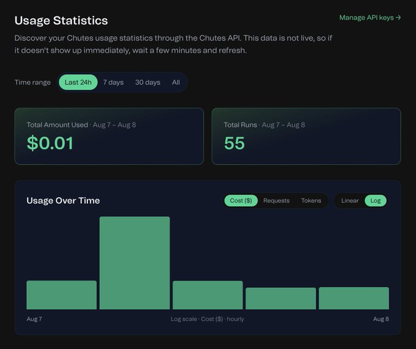The height and width of the screenshot is (349, 416).
Task: Click the Usage Over Time title
Action: [63, 201]
